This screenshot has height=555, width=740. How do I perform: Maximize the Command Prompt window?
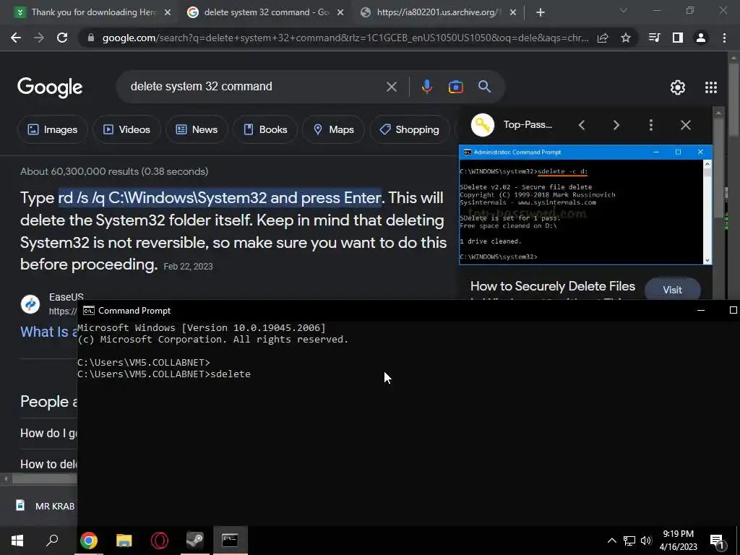pyautogui.click(x=733, y=310)
